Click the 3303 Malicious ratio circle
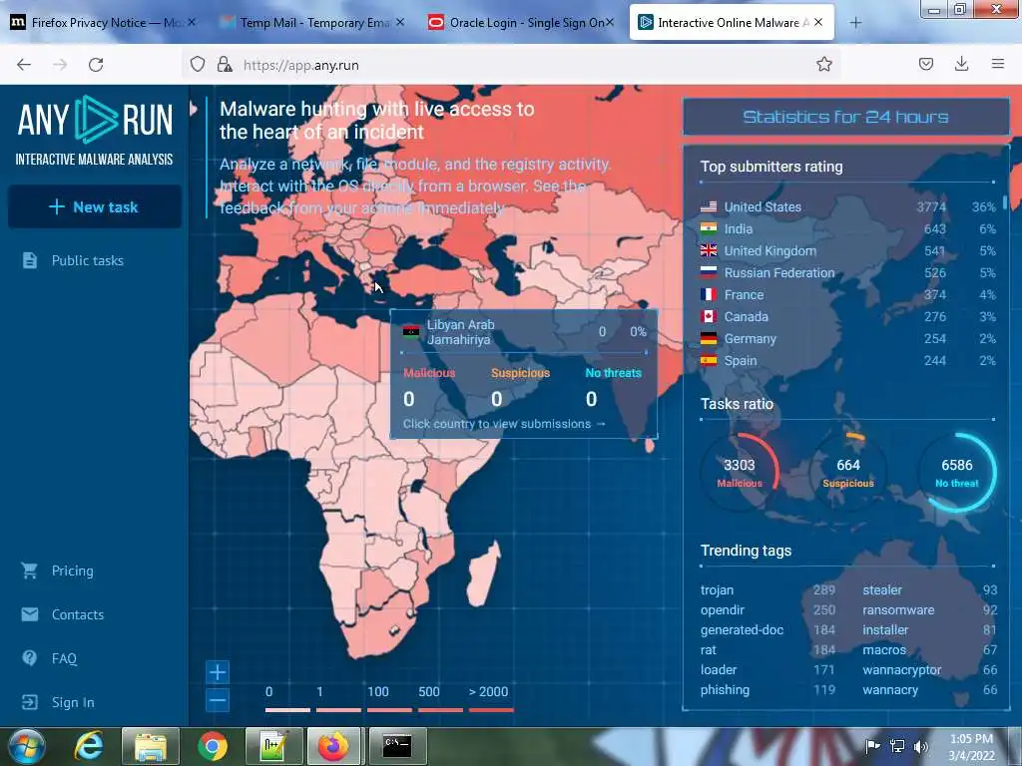This screenshot has height=766, width=1022. click(x=740, y=472)
